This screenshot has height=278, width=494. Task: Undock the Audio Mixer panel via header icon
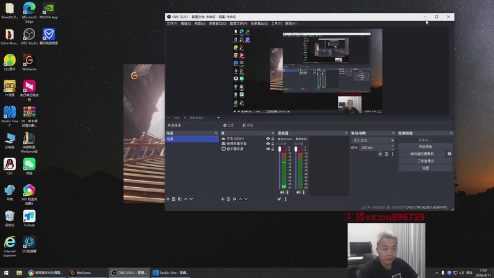click(x=346, y=133)
